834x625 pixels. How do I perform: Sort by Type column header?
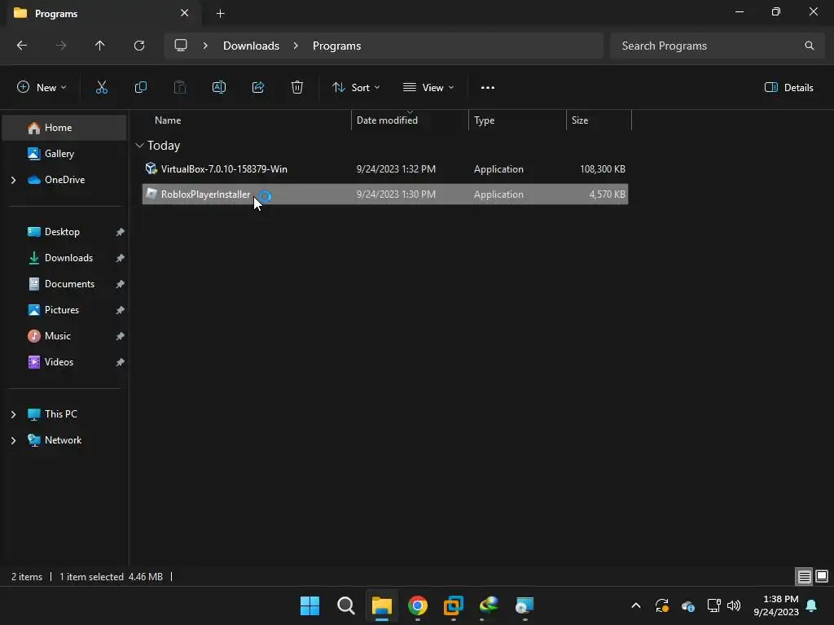[484, 120]
